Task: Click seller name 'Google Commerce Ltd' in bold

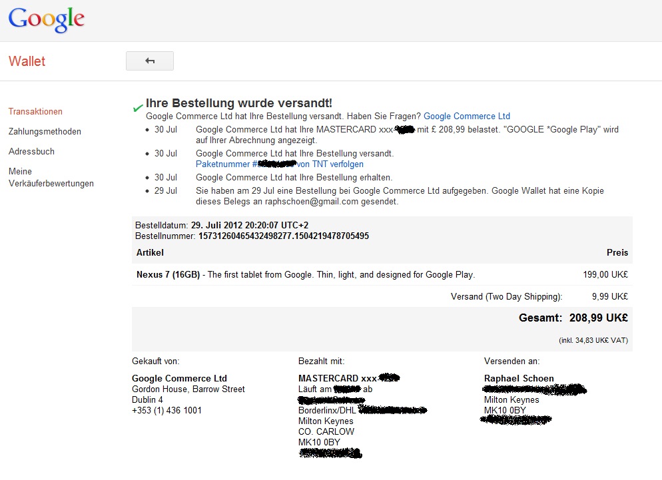Action: tap(179, 378)
